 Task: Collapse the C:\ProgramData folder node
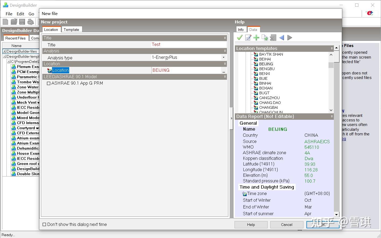(9, 62)
